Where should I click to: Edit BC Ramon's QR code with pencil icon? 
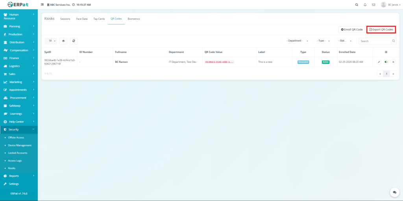pyautogui.click(x=379, y=62)
